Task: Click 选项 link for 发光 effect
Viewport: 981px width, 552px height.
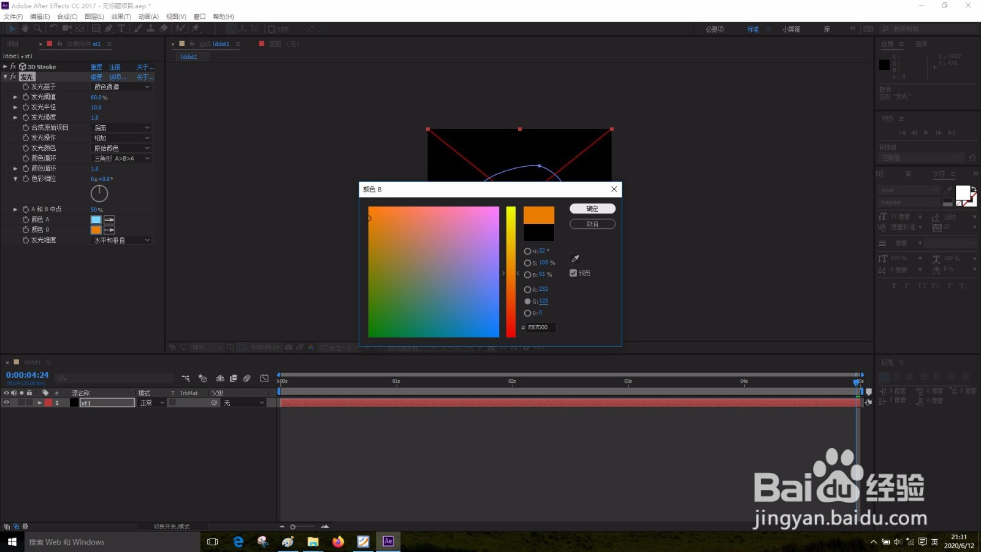Action: pyautogui.click(x=118, y=77)
